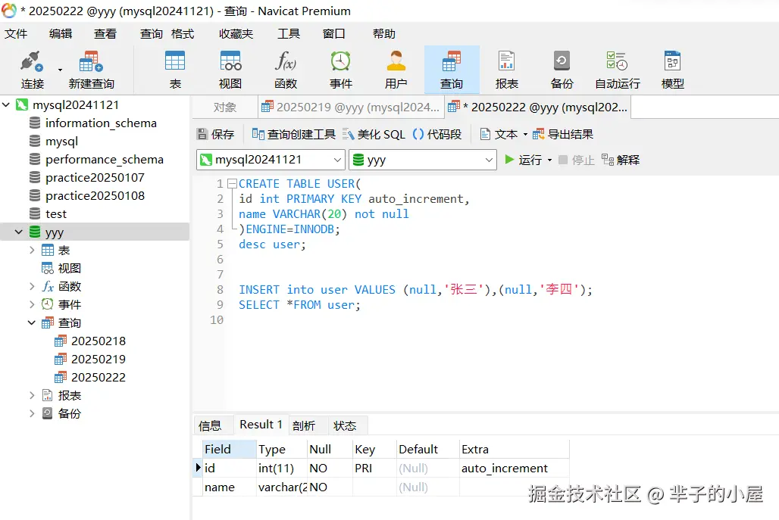Open the 查看 menu
Screen dimensions: 779x520
[105, 34]
